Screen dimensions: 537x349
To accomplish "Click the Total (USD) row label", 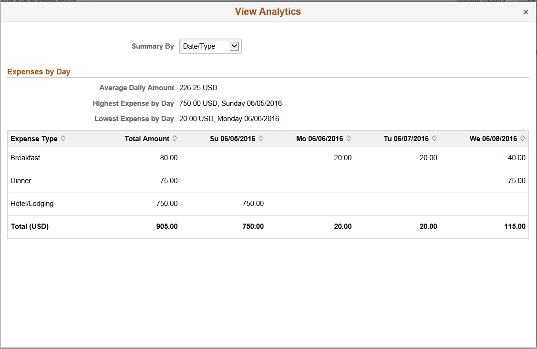I will 29,226.
